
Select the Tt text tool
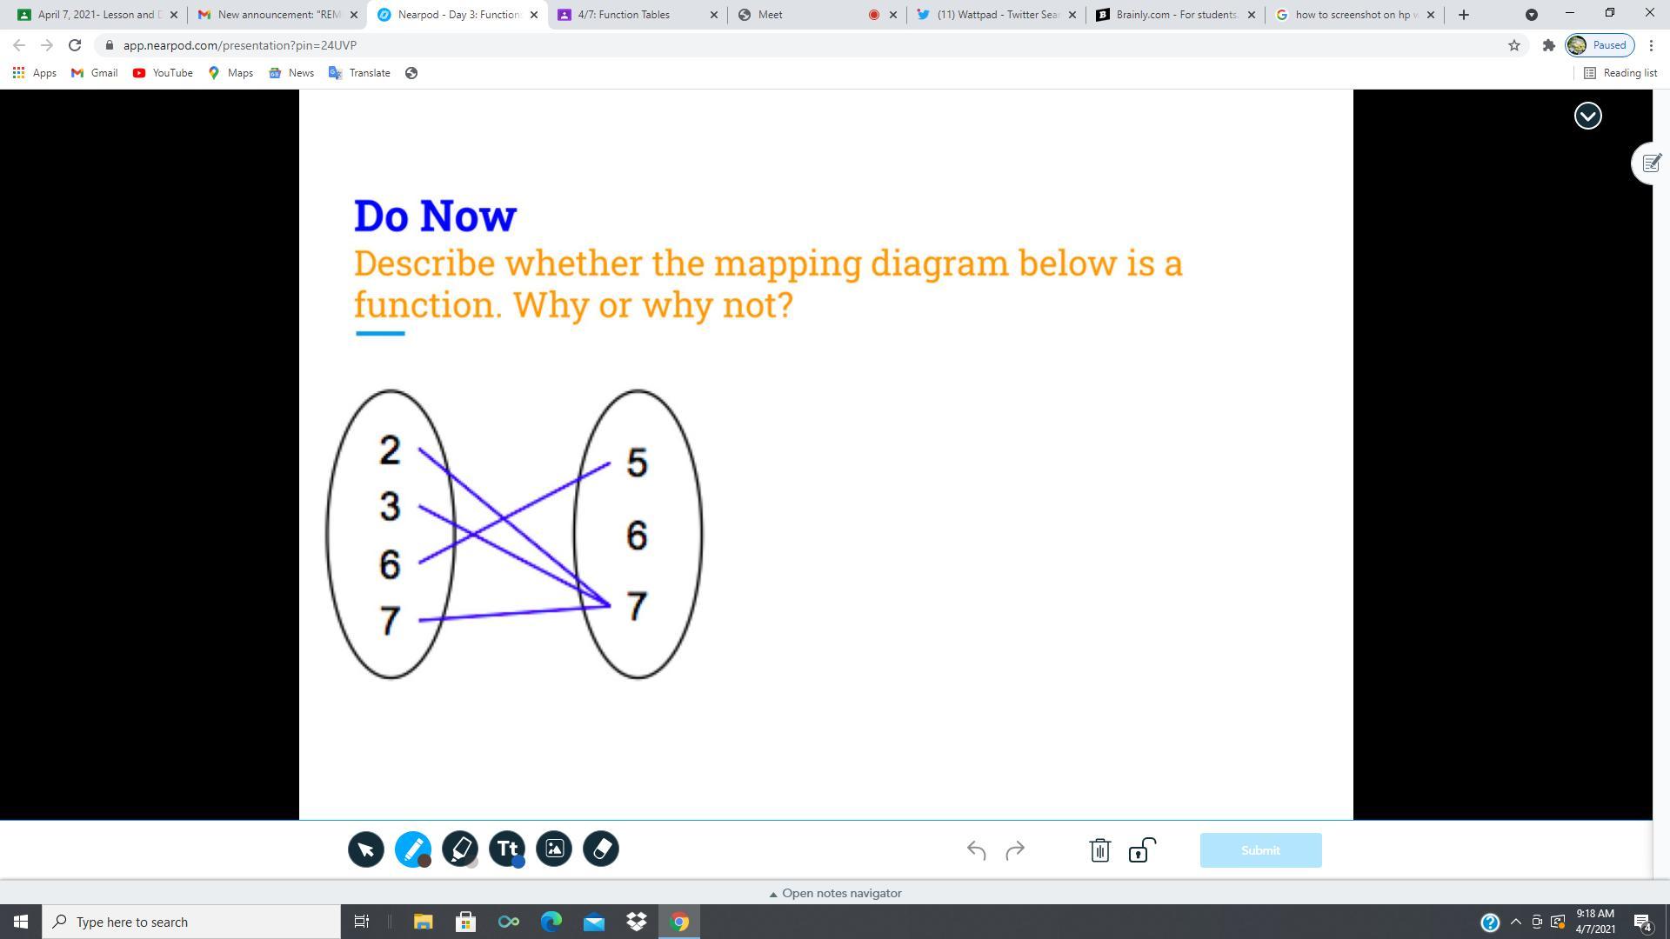click(x=506, y=849)
